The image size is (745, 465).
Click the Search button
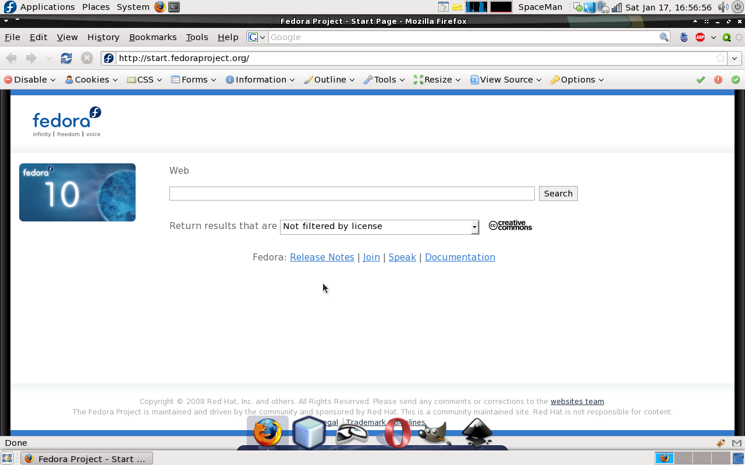[x=558, y=194]
